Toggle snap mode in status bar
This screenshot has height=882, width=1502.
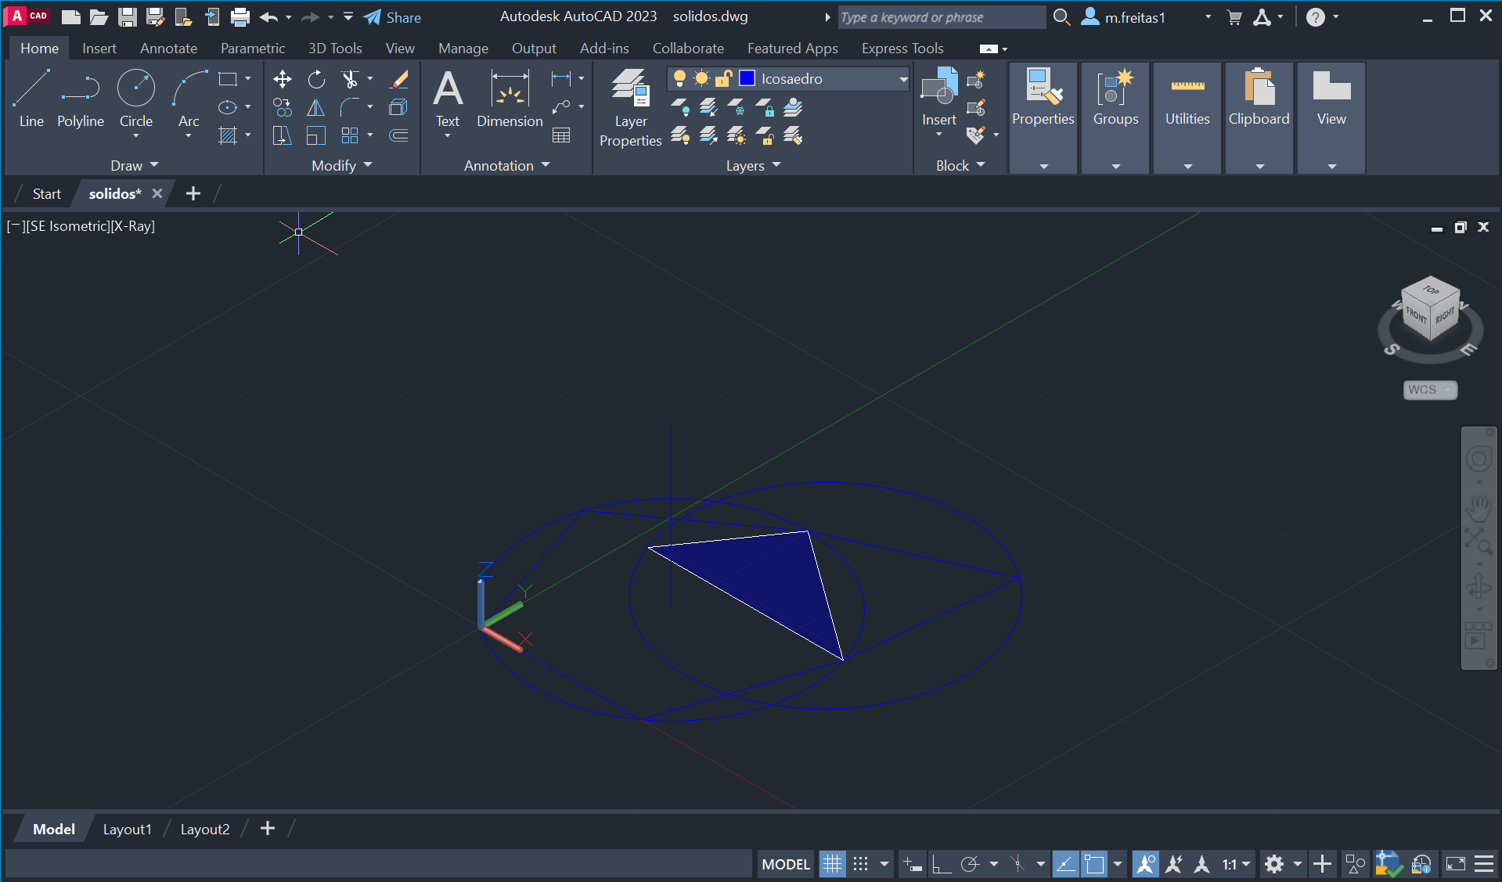click(860, 864)
